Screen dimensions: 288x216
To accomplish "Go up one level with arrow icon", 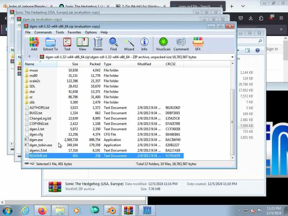I will 30,57.
